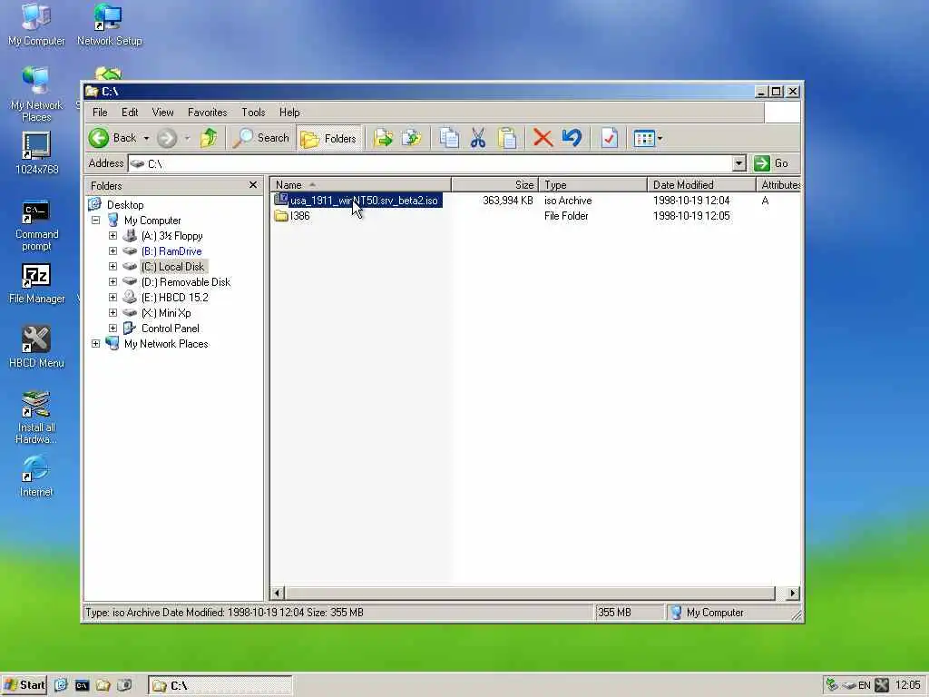929x697 pixels.
Task: Open the My Computer desktop icon
Action: [x=36, y=25]
